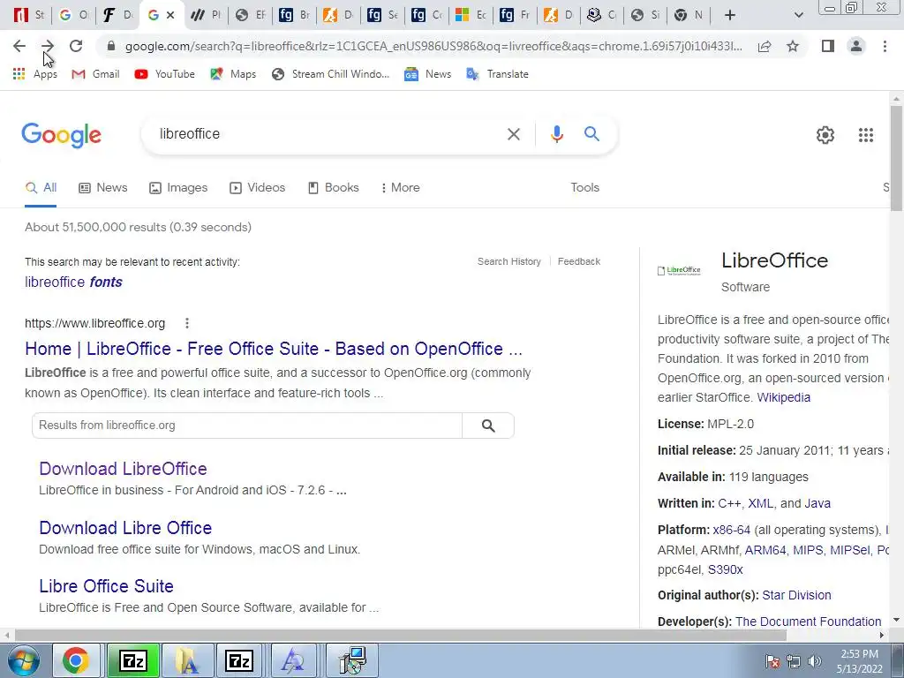Viewport: 904px width, 678px height.
Task: Open the Google apps grid
Action: click(x=865, y=135)
